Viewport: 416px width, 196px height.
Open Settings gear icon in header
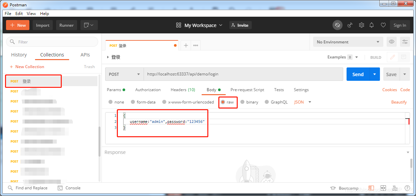(x=361, y=25)
